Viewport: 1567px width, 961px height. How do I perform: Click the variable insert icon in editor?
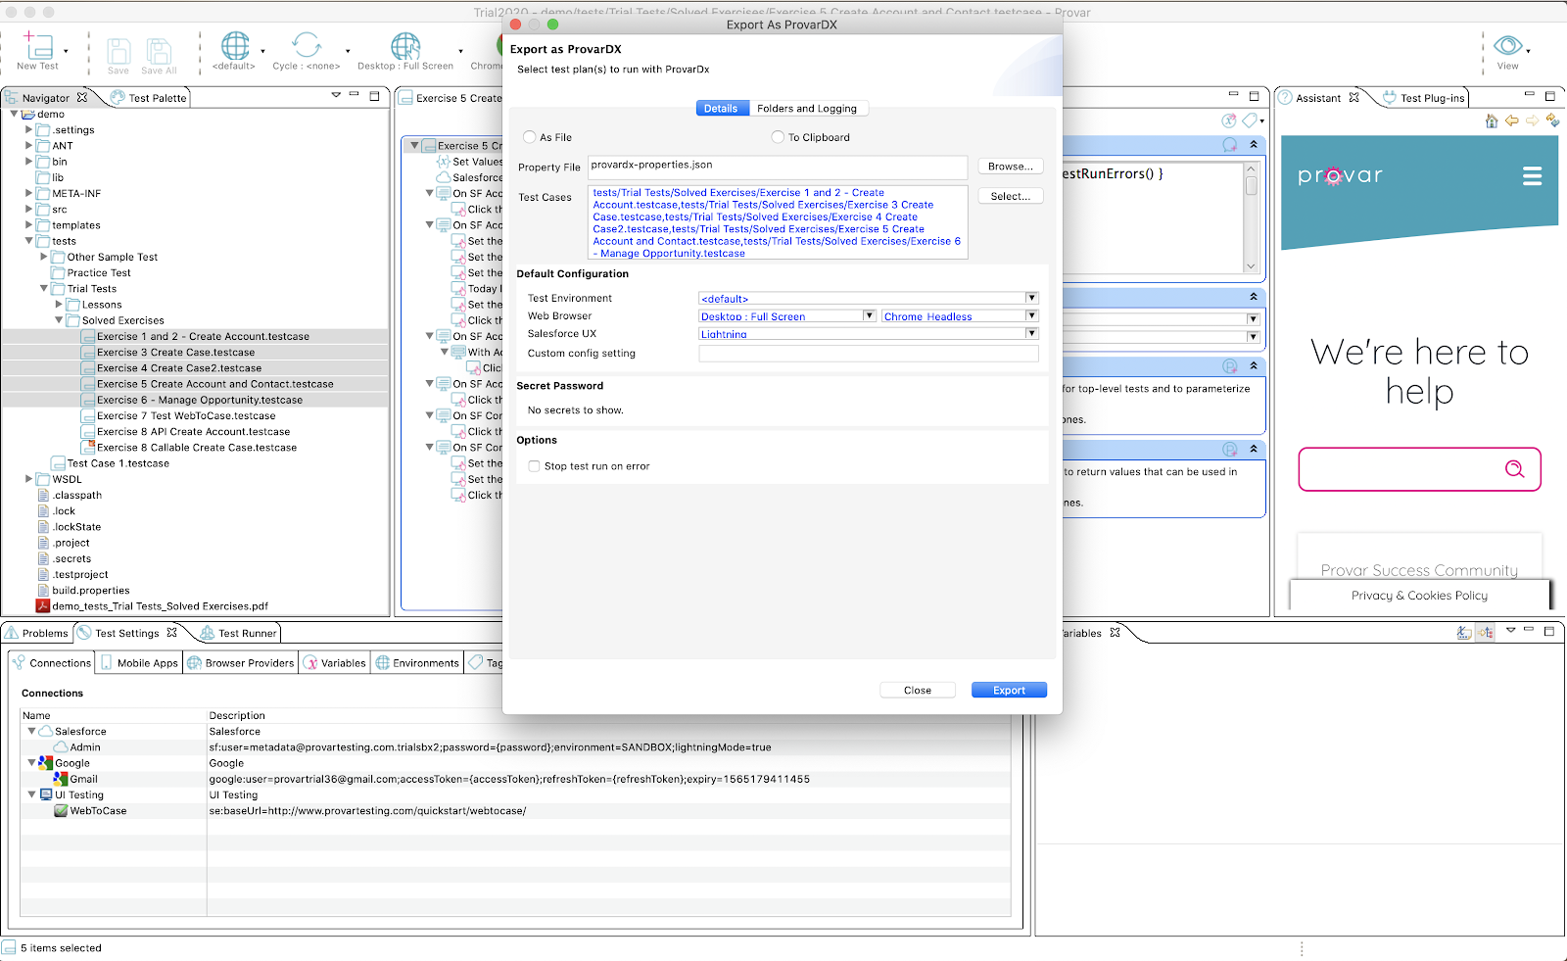[1228, 120]
